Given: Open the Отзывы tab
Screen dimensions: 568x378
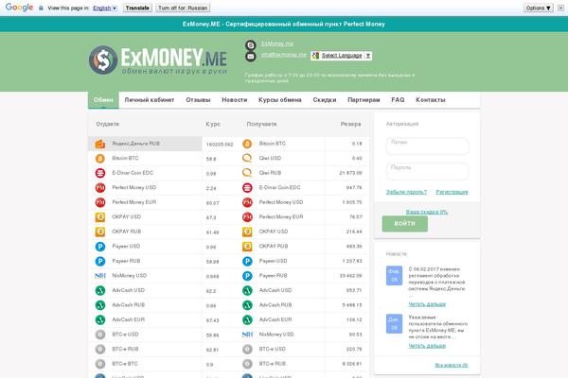Looking at the screenshot, I should click(x=198, y=100).
